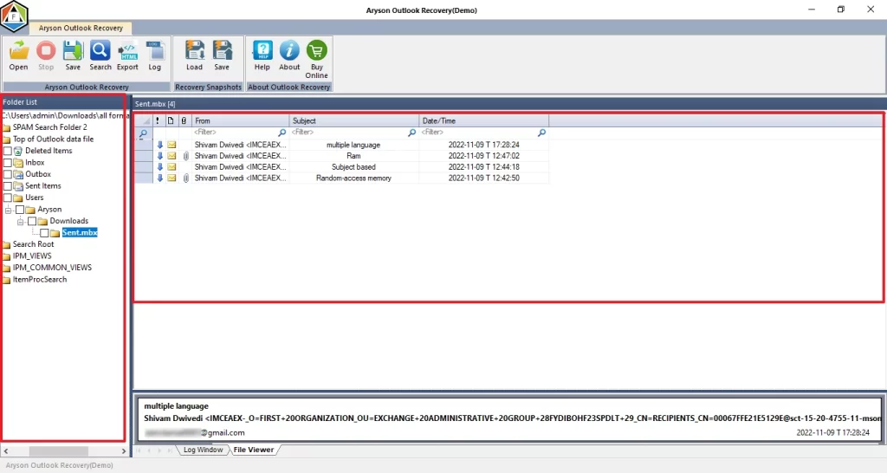The height and width of the screenshot is (473, 887).
Task: Click the filter row magnifier icon
Action: pos(144,133)
